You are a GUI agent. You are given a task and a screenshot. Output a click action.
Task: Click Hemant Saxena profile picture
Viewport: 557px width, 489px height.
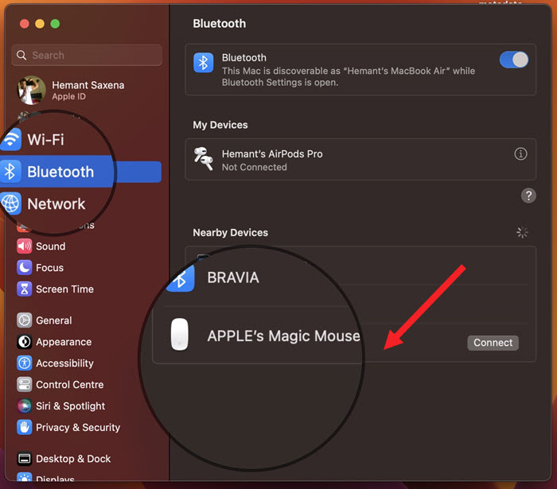coord(31,90)
